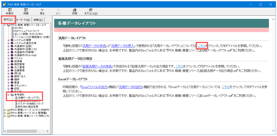Click the 参考資料 open book icon

12,95
